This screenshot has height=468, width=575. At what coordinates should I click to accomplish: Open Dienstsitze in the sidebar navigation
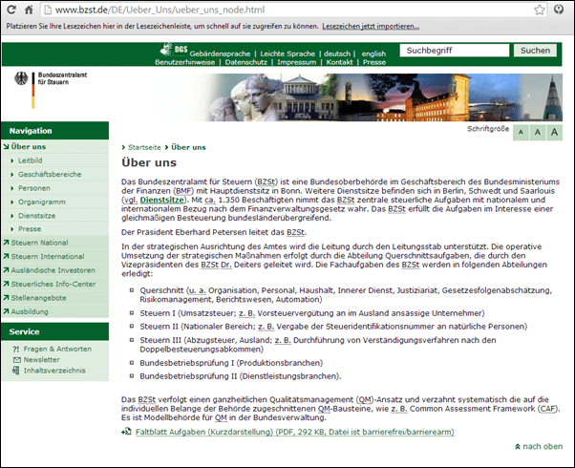click(x=36, y=216)
